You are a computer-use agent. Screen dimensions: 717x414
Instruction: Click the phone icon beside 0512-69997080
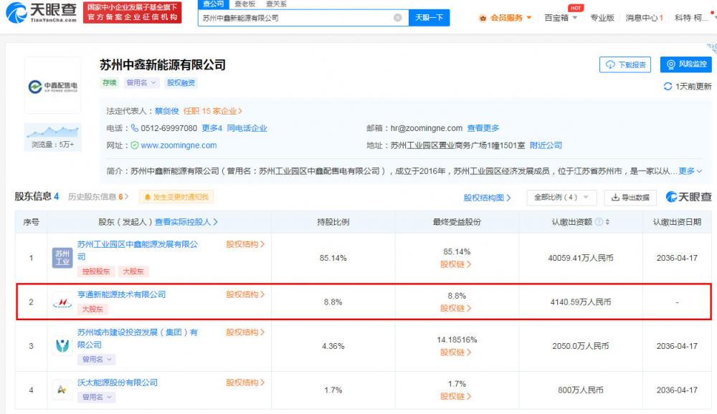(135, 128)
